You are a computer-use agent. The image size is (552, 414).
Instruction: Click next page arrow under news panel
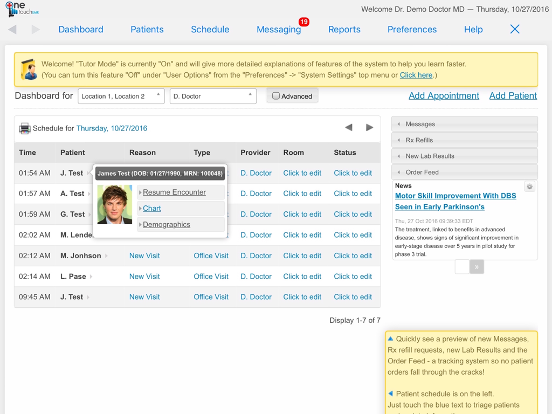[477, 267]
